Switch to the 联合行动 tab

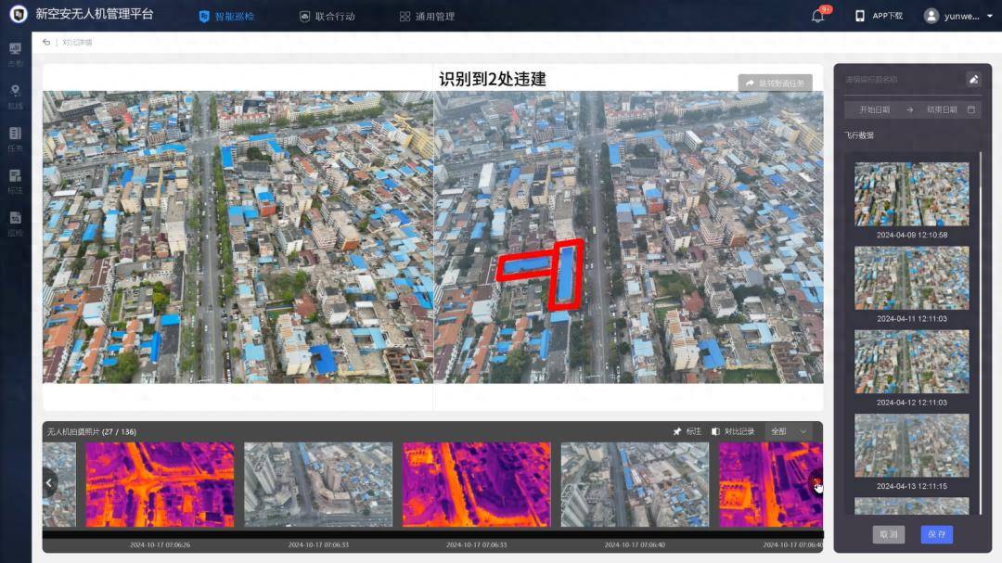point(328,16)
